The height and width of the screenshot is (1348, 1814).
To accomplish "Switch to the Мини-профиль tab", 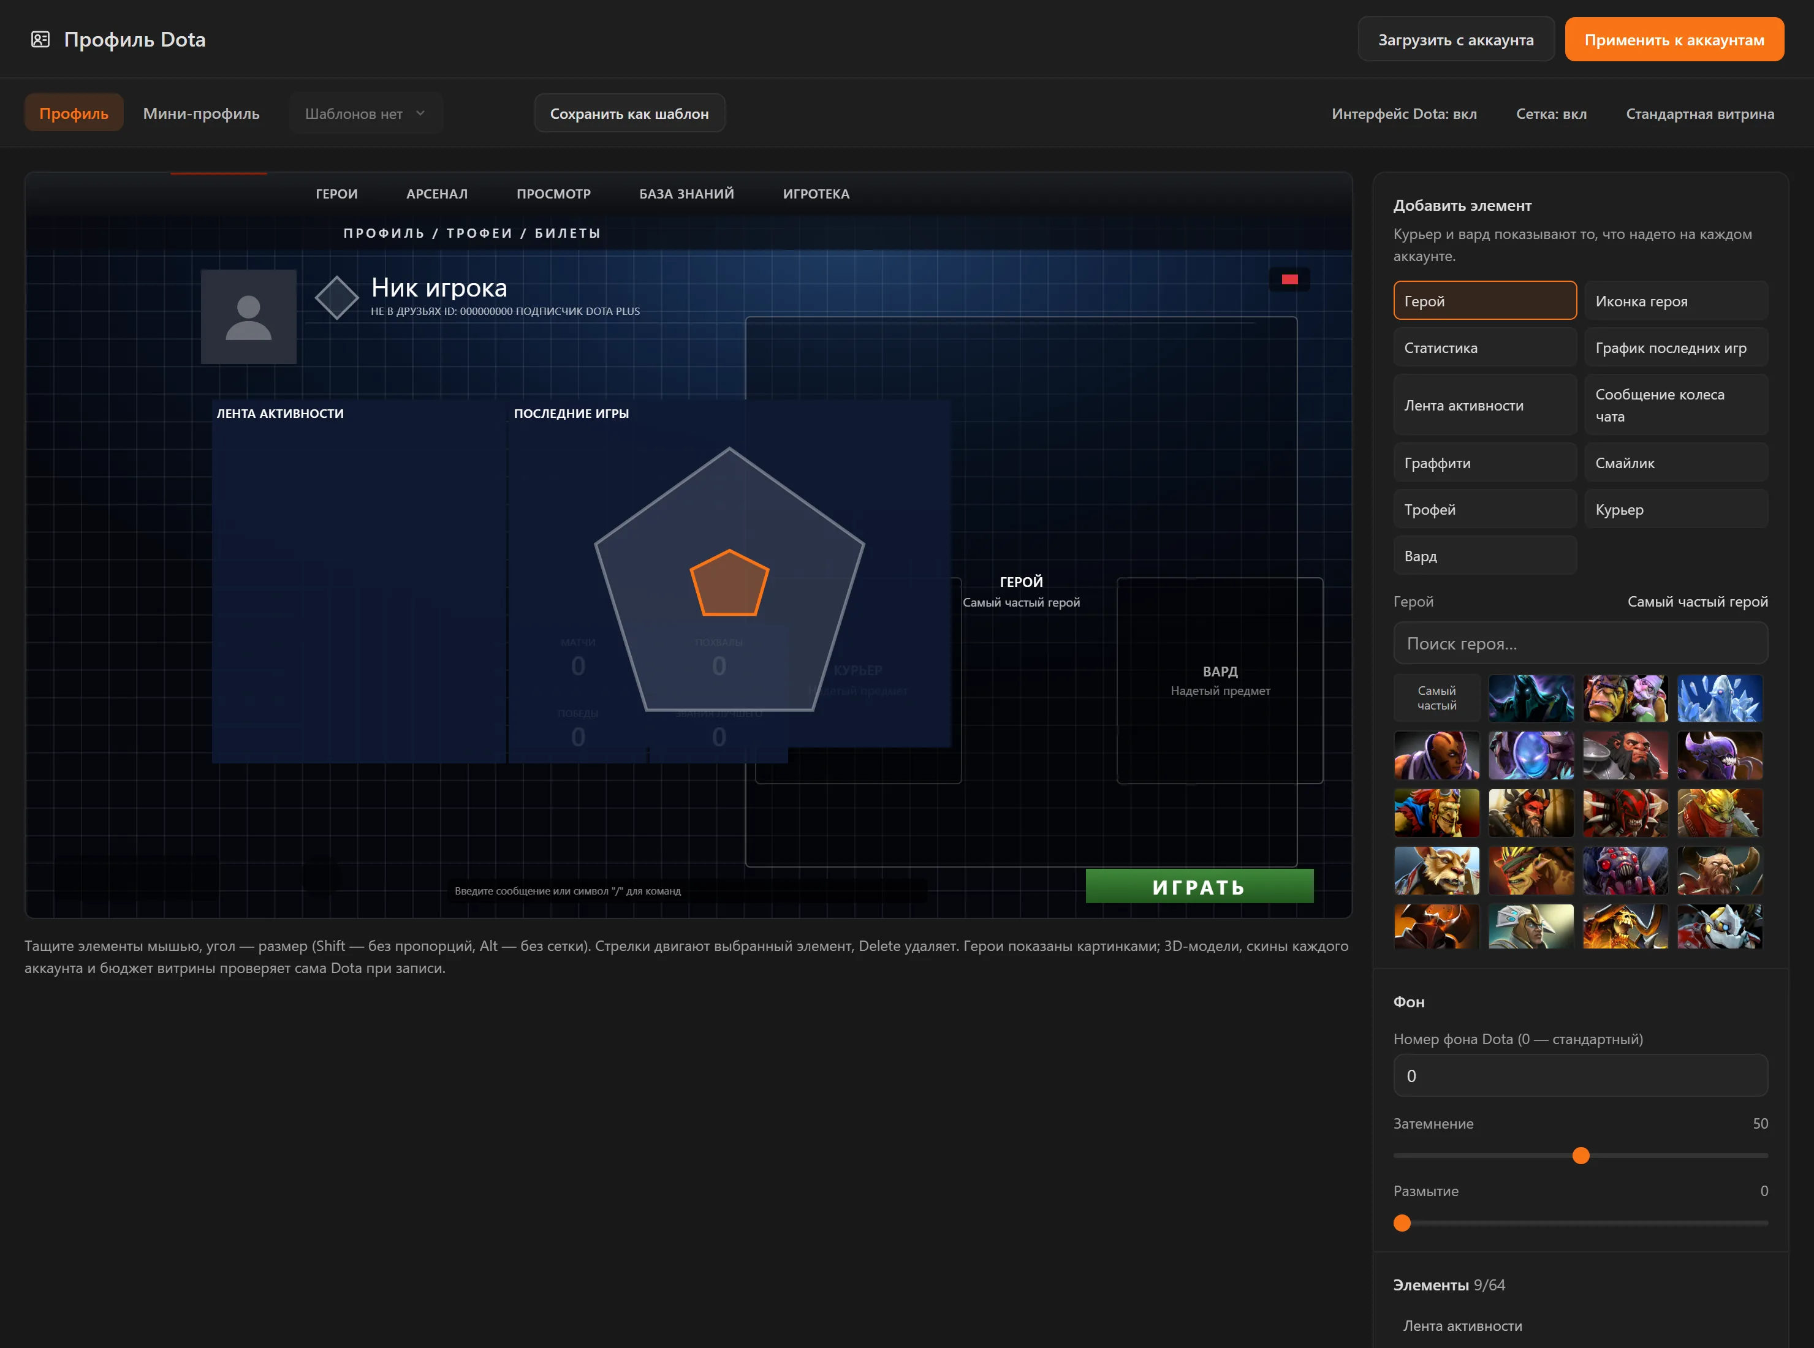I will (x=202, y=113).
